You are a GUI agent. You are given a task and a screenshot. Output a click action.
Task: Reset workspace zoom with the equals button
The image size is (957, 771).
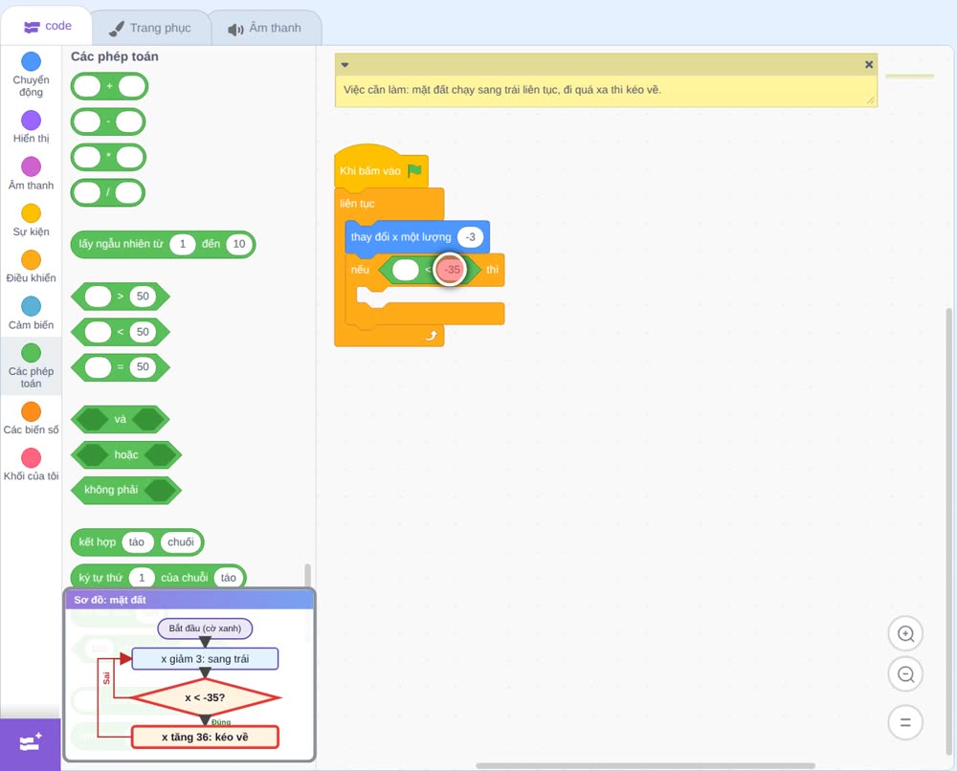905,722
